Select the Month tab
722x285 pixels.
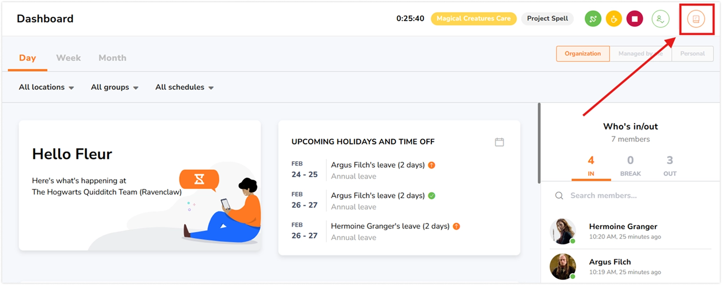pos(112,58)
